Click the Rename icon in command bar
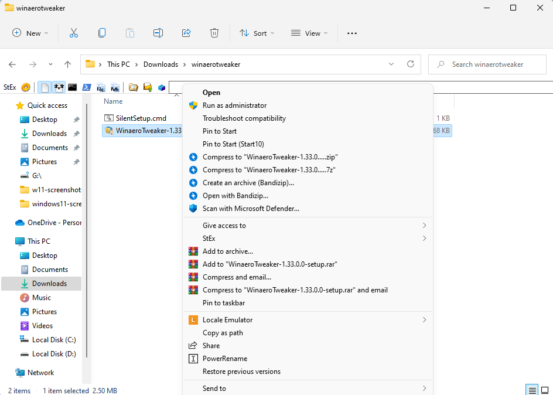 point(158,33)
